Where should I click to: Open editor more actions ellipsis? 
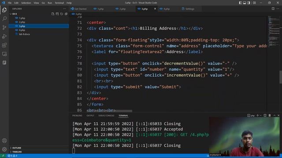[x=278, y=9]
